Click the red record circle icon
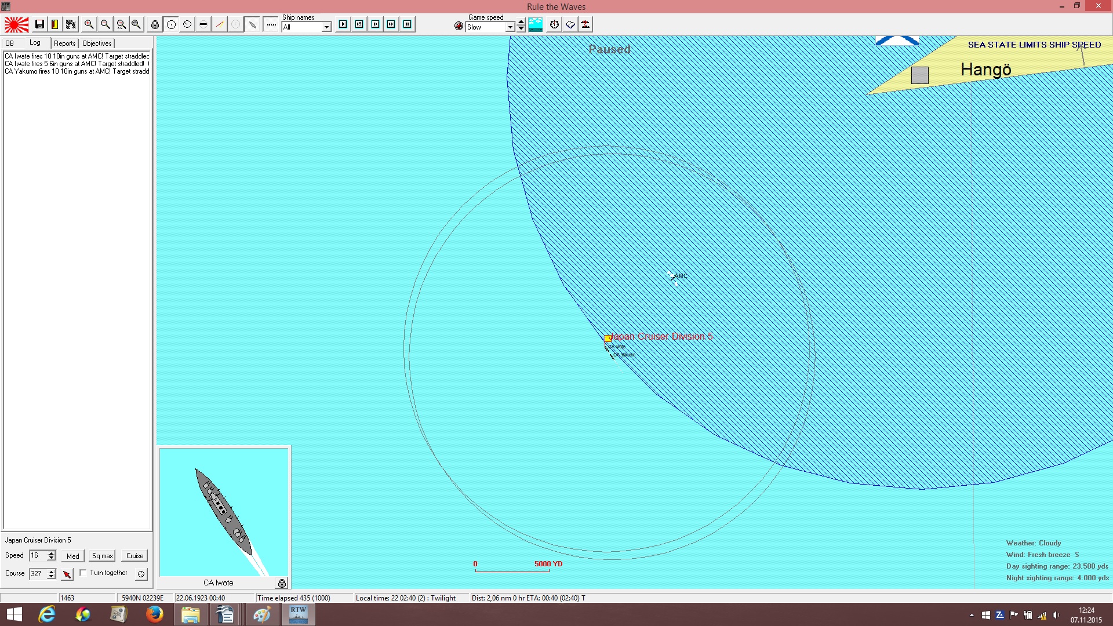1113x626 pixels. [459, 26]
